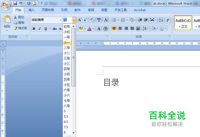
Task: Apply red font color
Action: click(x=89, y=29)
